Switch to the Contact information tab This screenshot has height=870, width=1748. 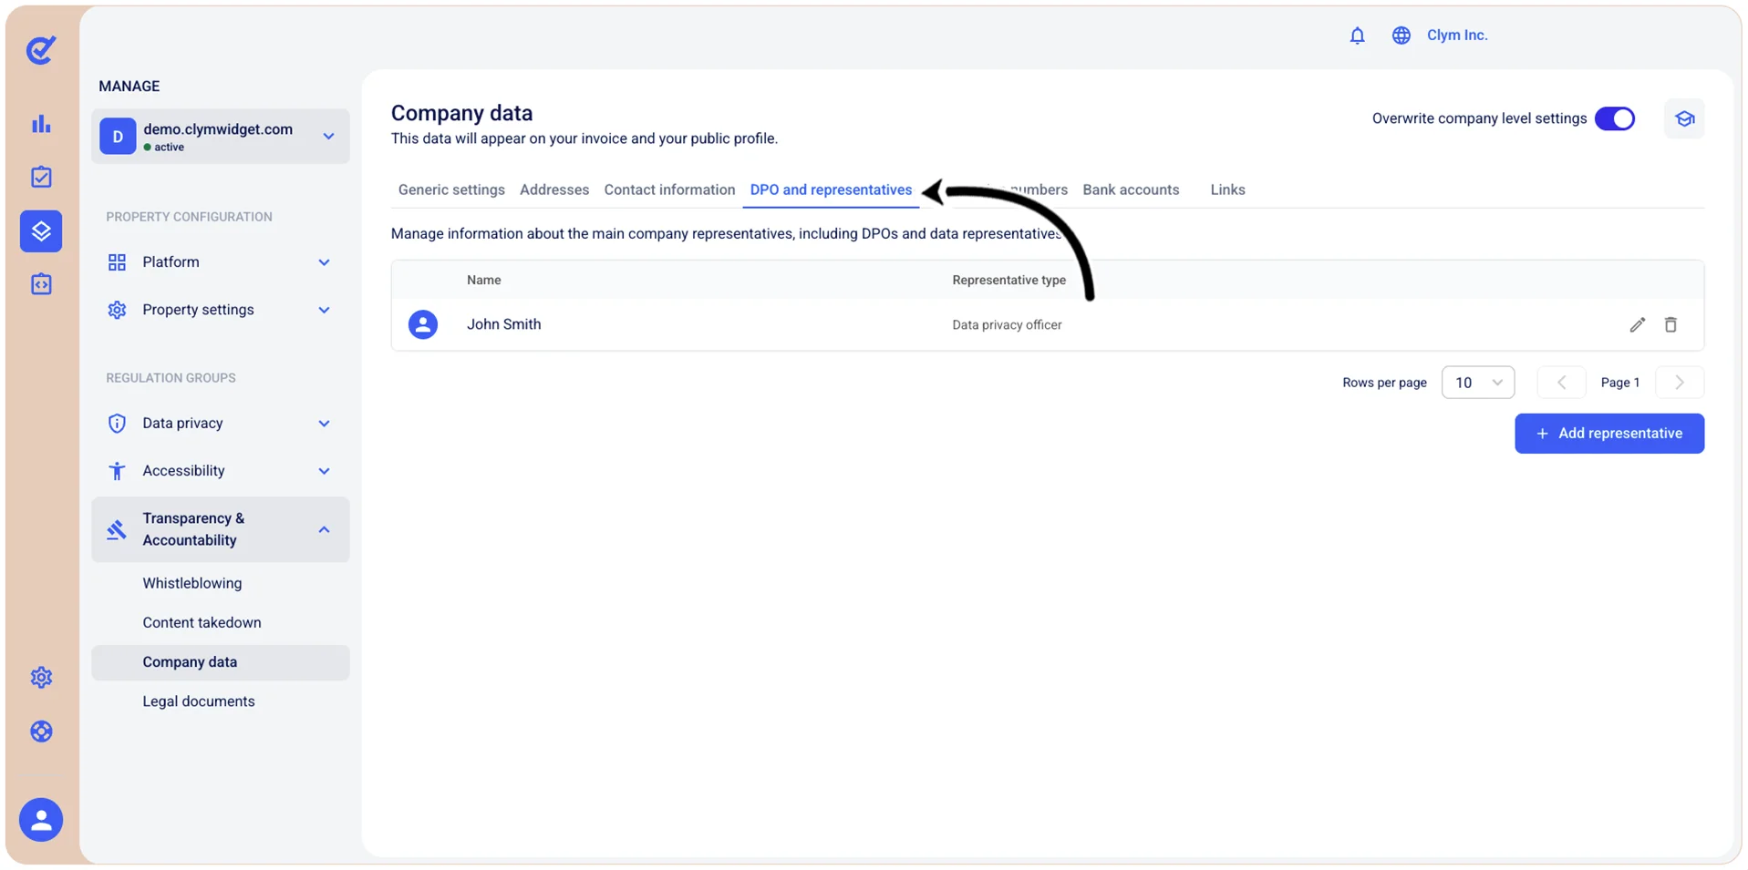(669, 190)
